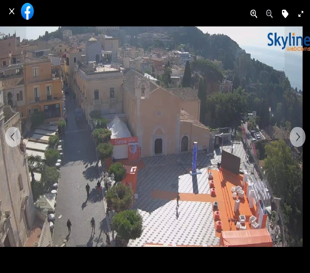Go to the previous photo

click(x=13, y=137)
